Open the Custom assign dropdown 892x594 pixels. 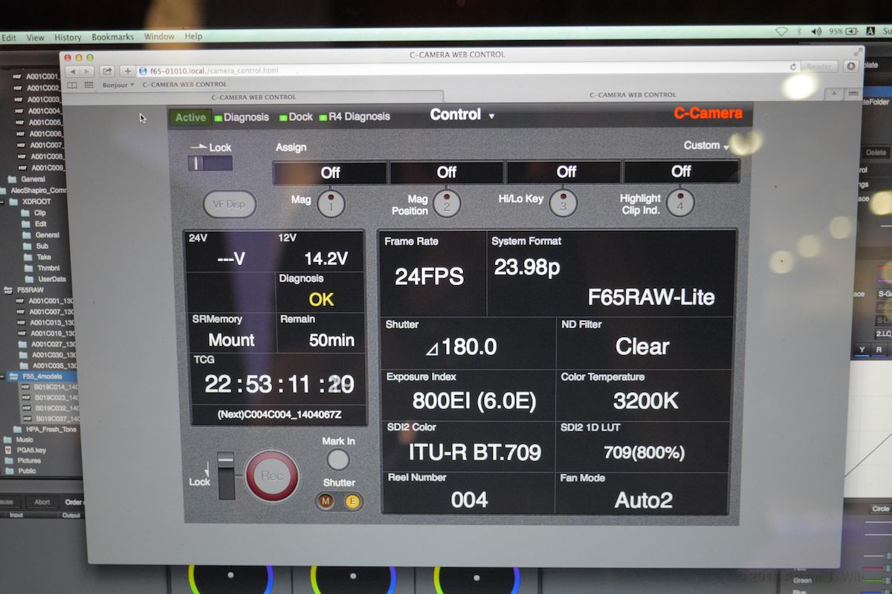(x=706, y=146)
